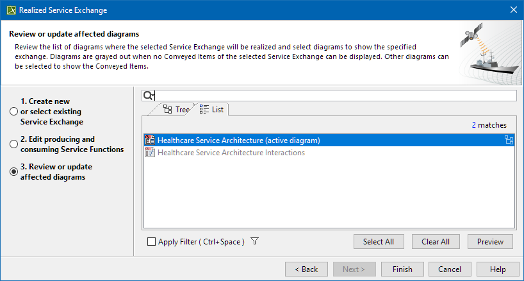The height and width of the screenshot is (281, 524).
Task: Select step 1 Create new Service Exchange radio
Action: click(13, 112)
